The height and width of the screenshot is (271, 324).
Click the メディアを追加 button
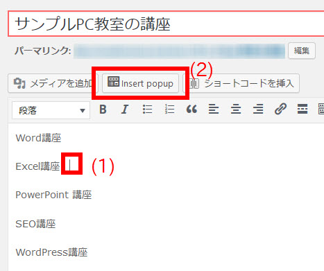(52, 83)
